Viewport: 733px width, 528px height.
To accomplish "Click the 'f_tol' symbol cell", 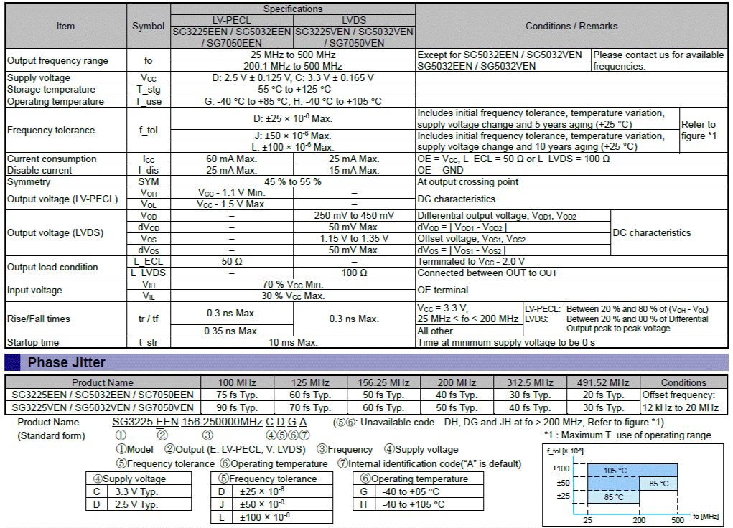I will click(x=148, y=130).
